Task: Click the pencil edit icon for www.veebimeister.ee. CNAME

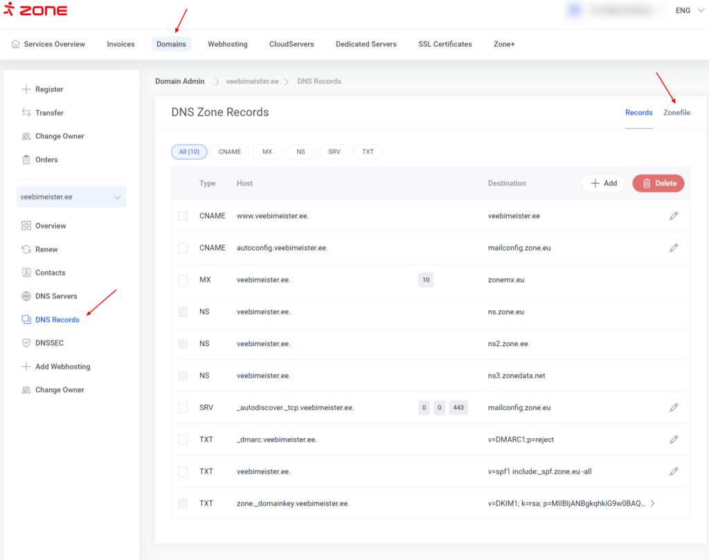Action: pos(674,216)
